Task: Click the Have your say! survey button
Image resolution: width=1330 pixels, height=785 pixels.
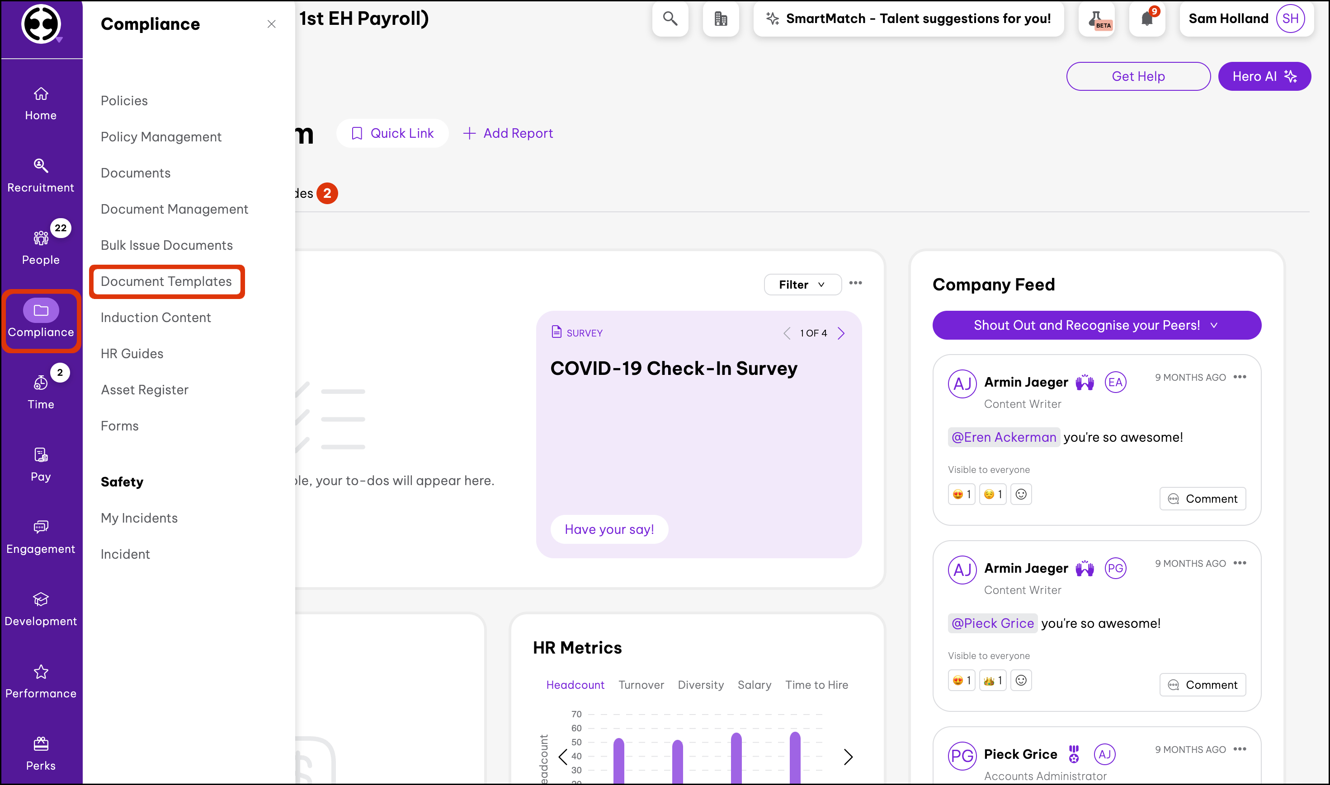Action: click(x=609, y=528)
